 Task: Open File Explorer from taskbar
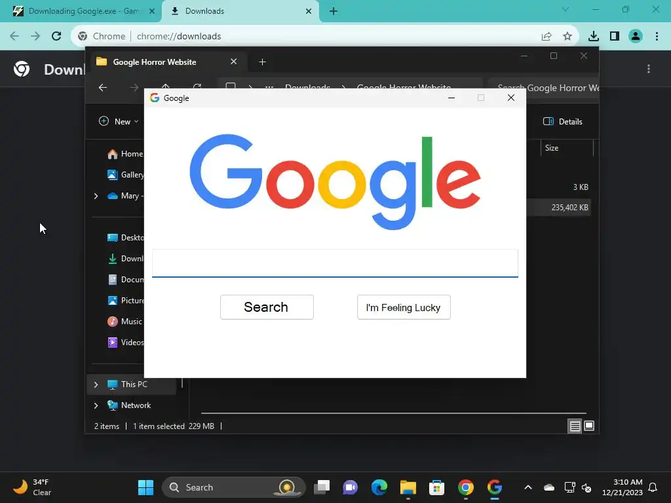tap(408, 487)
